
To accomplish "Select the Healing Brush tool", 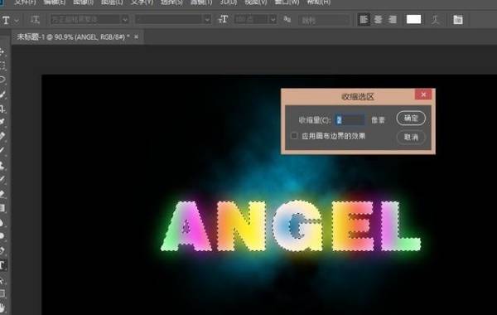I will (x=2, y=136).
